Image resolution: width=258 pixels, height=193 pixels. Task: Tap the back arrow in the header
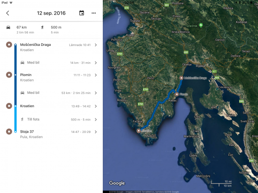pyautogui.click(x=7, y=13)
